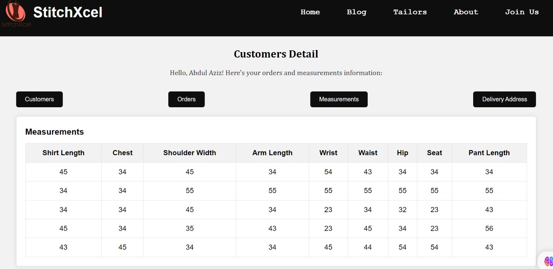Go to the Blog page
Viewport: 553px width, 269px height.
pyautogui.click(x=356, y=12)
